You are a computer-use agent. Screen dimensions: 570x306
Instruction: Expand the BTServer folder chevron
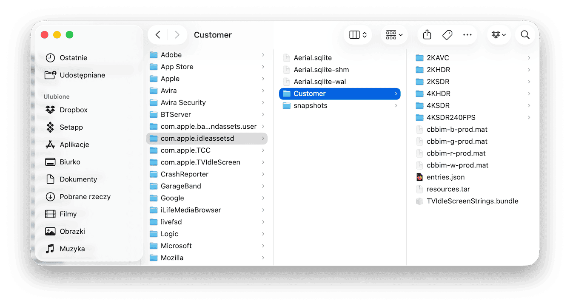[263, 114]
